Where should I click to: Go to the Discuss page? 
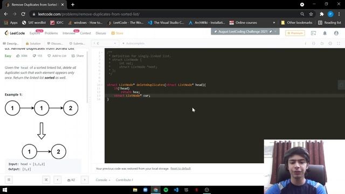click(101, 33)
